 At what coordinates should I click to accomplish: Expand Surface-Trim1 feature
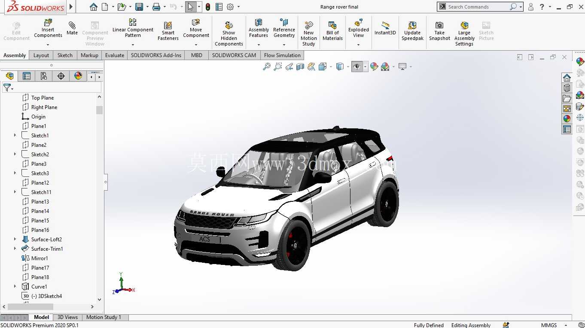(15, 249)
